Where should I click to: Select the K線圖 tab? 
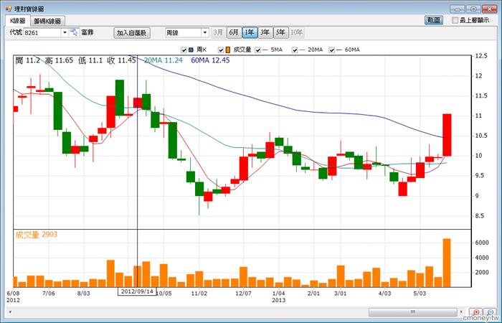(17, 22)
